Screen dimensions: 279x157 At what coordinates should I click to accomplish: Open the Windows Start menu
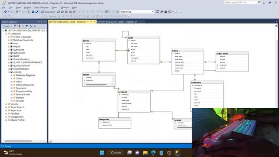(102, 153)
